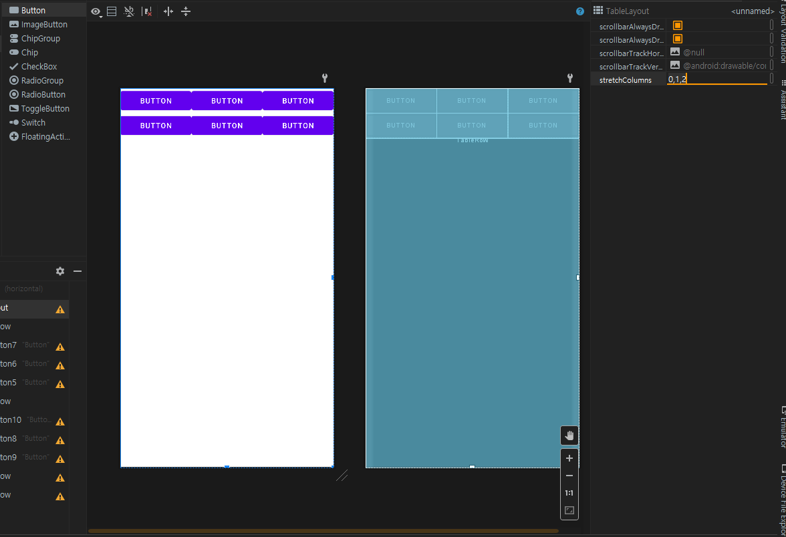Open component tree gear settings

[x=60, y=271]
